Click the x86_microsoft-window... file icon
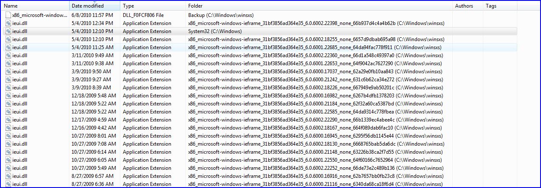This screenshot has width=541, height=188. coord(8,15)
